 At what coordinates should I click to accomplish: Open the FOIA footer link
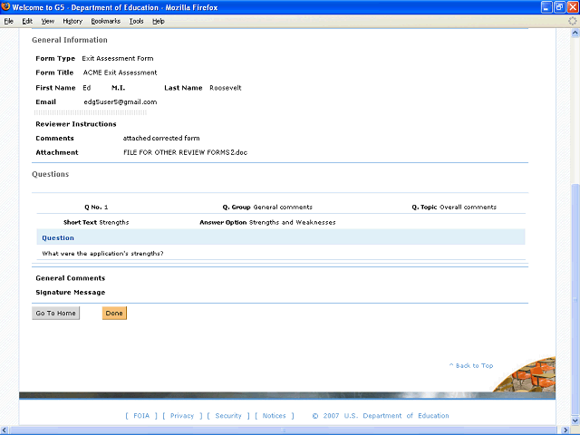click(141, 416)
